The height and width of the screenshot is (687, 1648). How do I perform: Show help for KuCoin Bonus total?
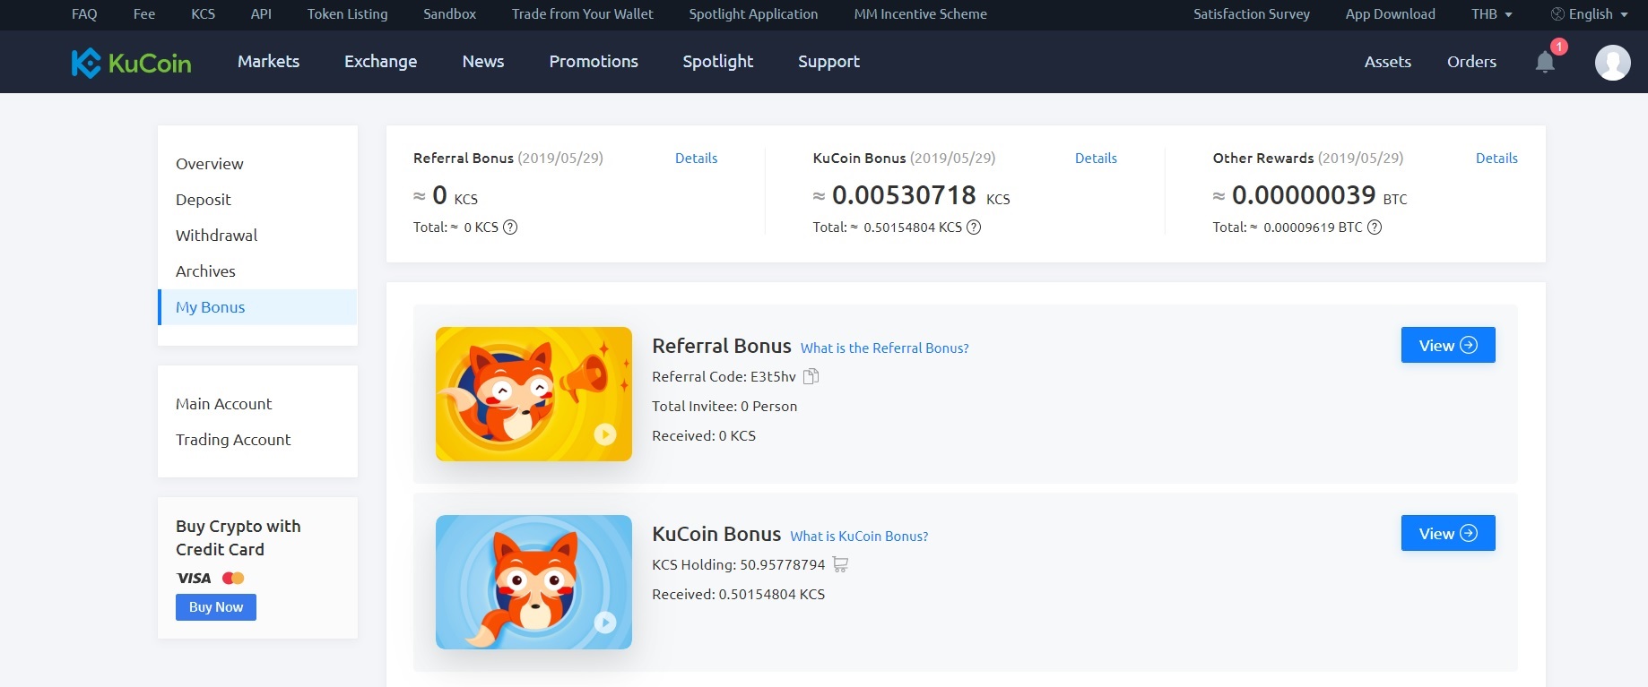(974, 228)
